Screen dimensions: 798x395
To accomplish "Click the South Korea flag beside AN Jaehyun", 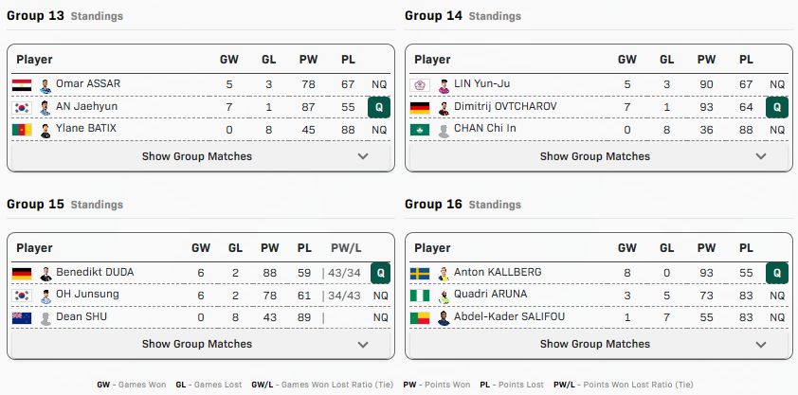I will 21,107.
